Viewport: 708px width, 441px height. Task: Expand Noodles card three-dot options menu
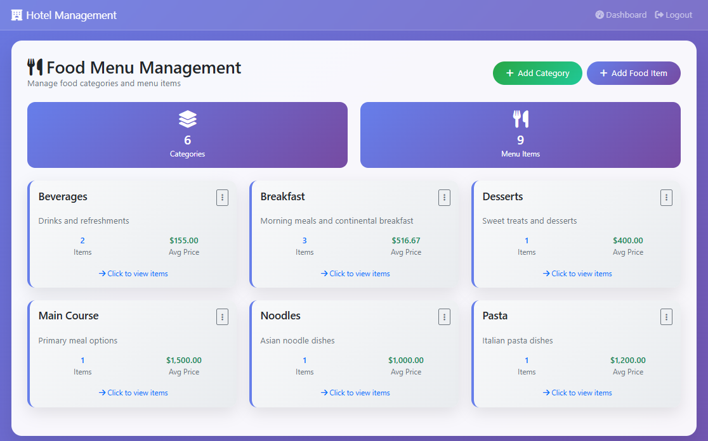(444, 317)
